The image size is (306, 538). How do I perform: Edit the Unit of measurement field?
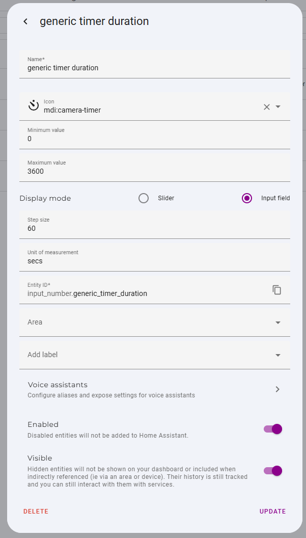(154, 260)
